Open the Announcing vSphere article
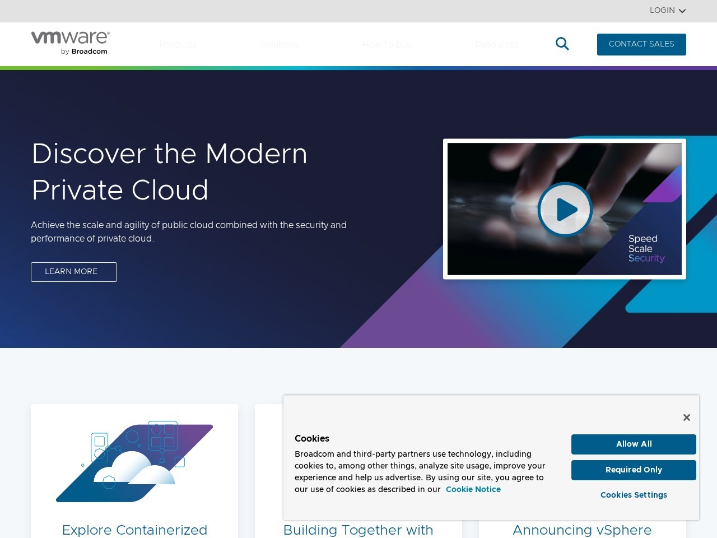 pos(582,530)
